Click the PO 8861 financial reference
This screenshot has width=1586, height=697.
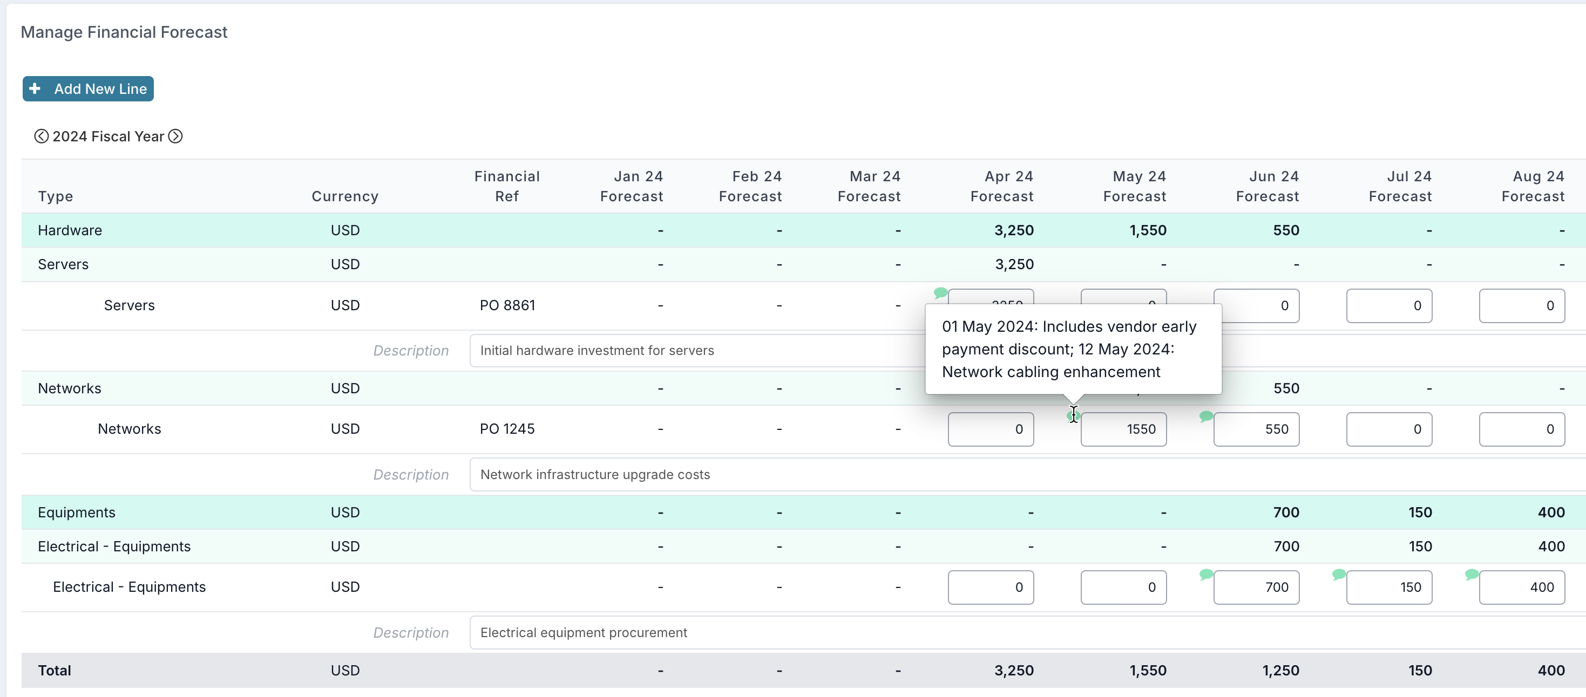tap(507, 306)
